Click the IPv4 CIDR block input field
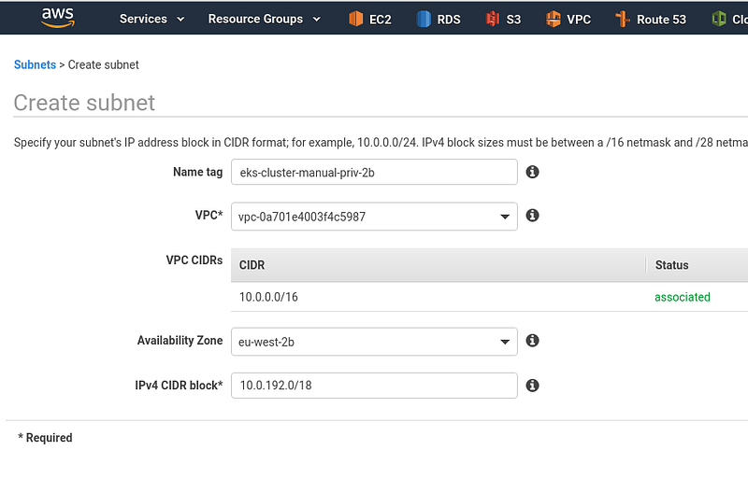The image size is (748, 478). [x=374, y=386]
